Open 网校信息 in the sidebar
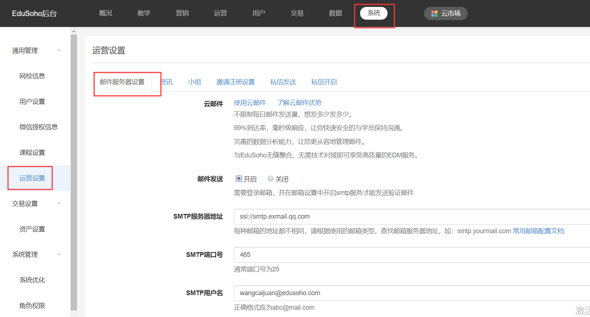590x317 pixels. 32,76
